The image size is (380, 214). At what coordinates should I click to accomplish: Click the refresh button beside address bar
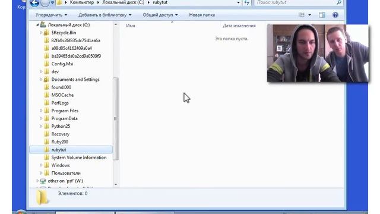coord(246,2)
